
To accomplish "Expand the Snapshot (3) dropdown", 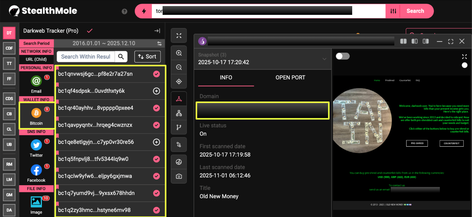I will (x=324, y=59).
